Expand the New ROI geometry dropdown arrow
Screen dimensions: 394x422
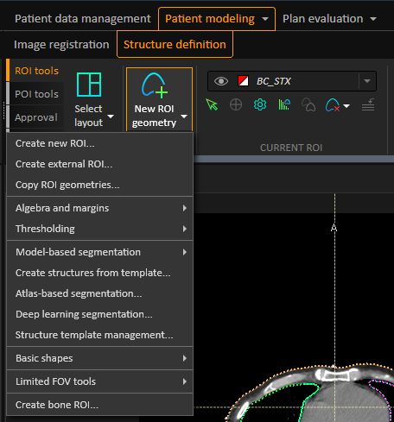[x=184, y=117]
